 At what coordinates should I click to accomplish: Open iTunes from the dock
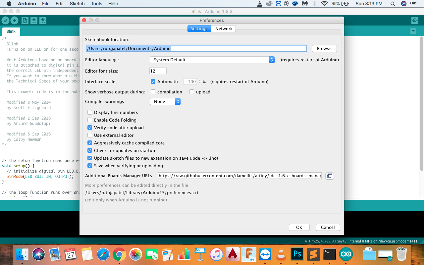(216, 254)
